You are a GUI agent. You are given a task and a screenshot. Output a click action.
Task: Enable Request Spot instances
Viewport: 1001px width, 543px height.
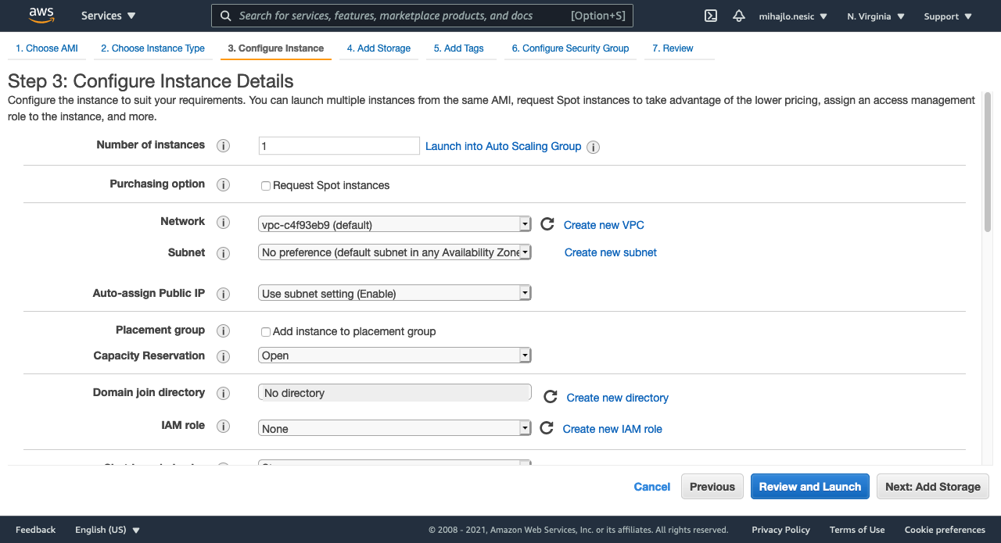tap(266, 186)
